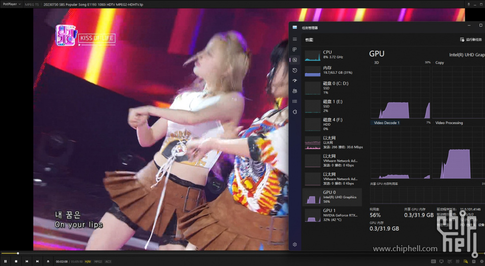The width and height of the screenshot is (485, 266).
Task: Open the PotPlayer main menu dropdown
Action: tap(12, 4)
